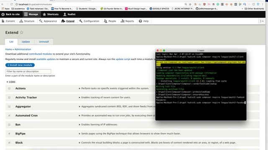Open the Fourier Series bookmark

(112, 9)
